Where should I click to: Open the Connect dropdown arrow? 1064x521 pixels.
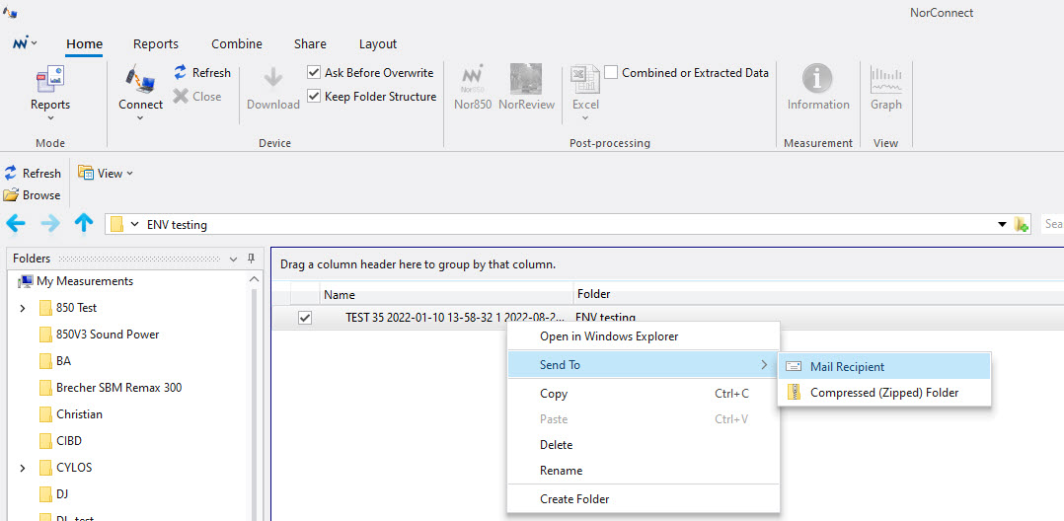click(140, 118)
